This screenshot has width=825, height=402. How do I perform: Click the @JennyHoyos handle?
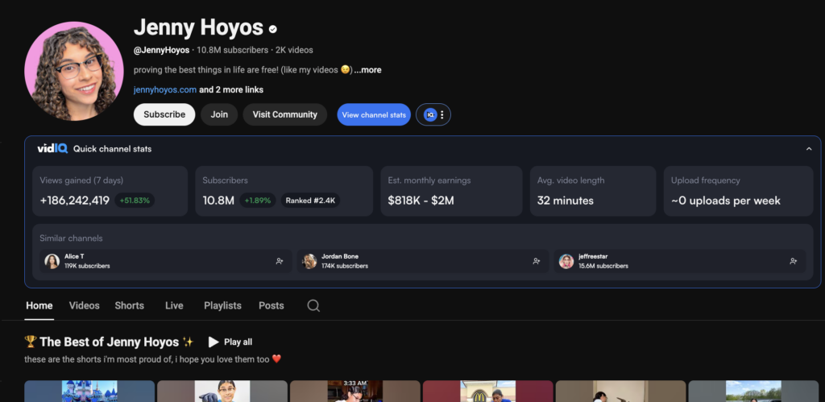tap(161, 51)
